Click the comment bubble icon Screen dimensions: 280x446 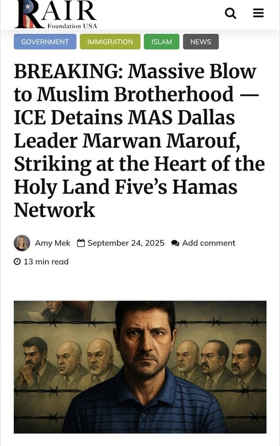click(x=175, y=243)
